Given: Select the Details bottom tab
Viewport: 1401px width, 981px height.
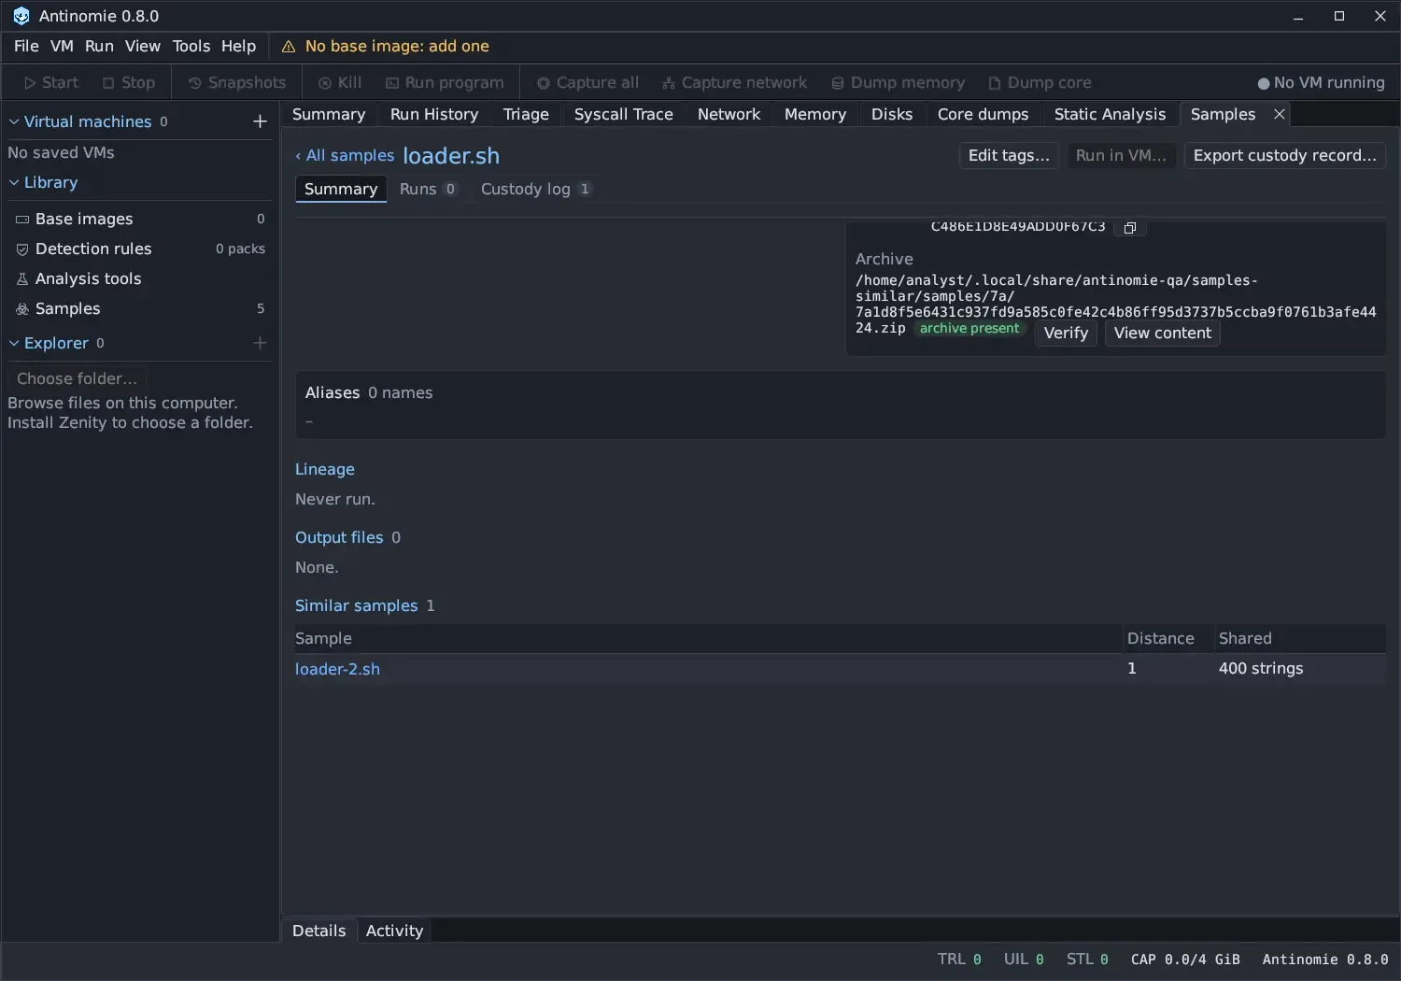Looking at the screenshot, I should click(318, 931).
